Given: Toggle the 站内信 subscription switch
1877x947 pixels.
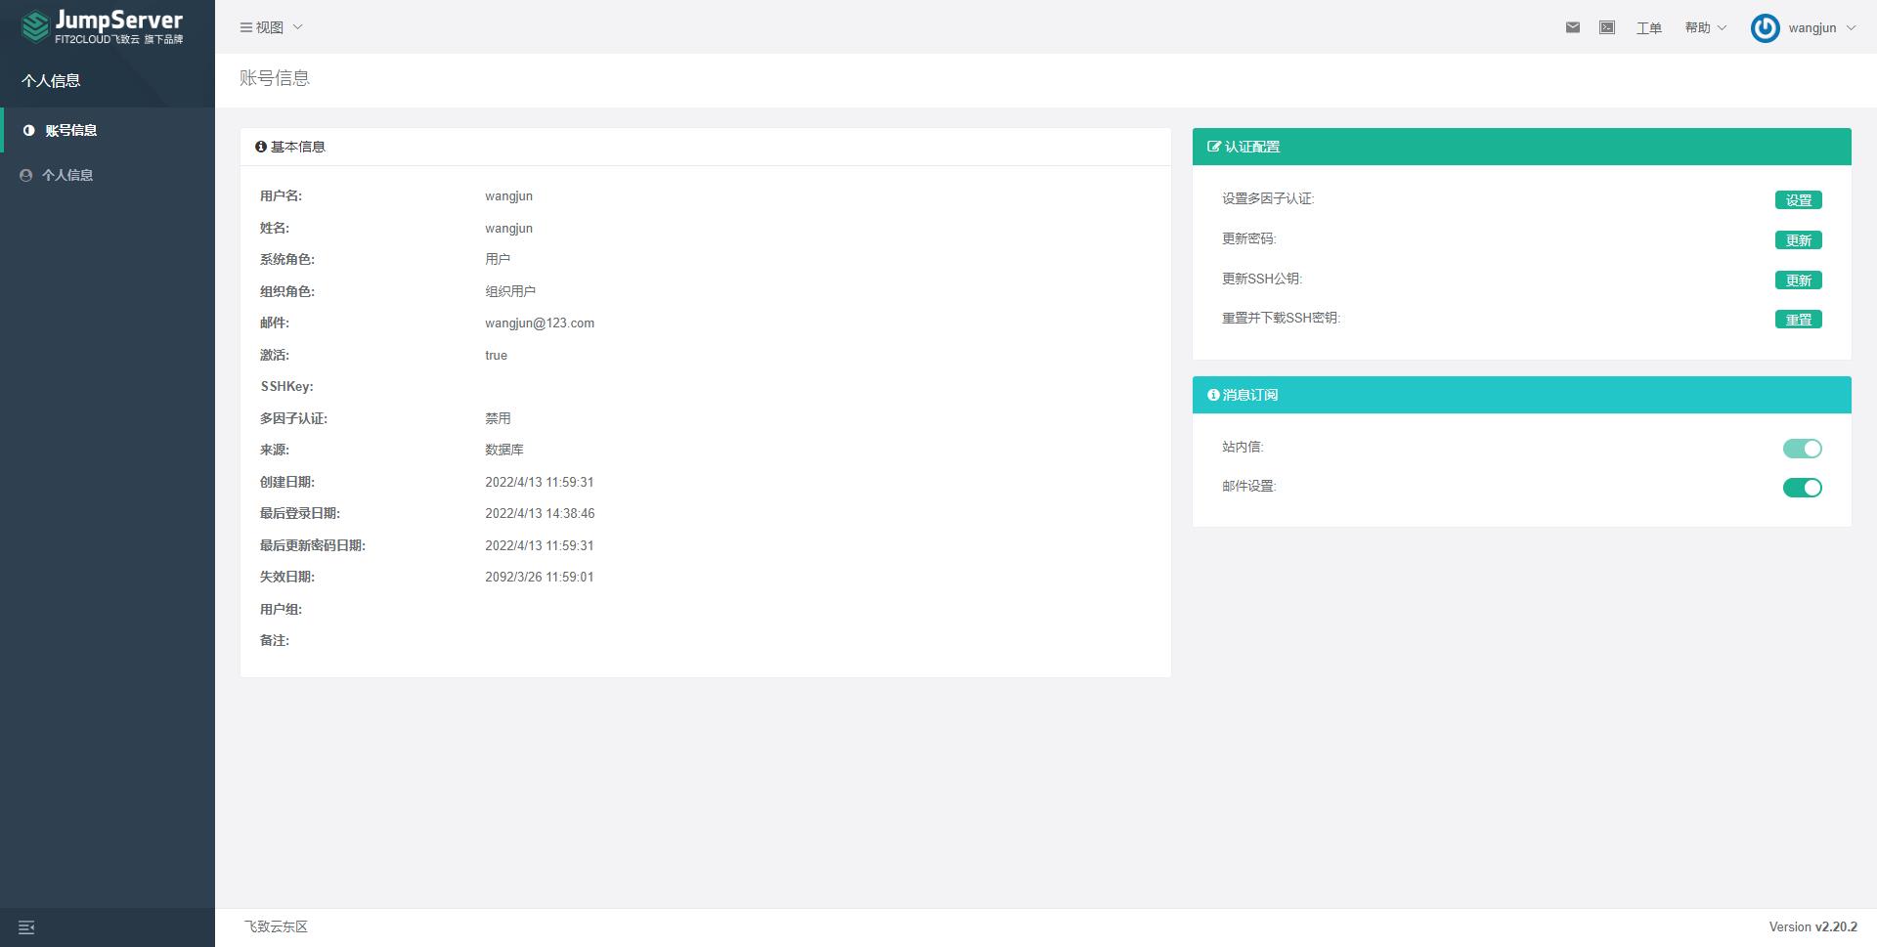Looking at the screenshot, I should coord(1802,449).
